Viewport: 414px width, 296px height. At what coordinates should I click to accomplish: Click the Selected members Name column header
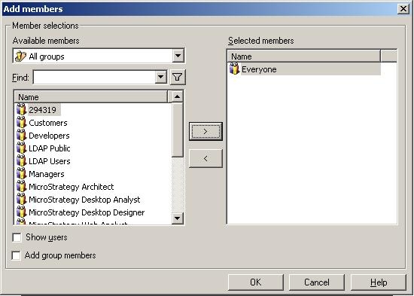click(x=303, y=56)
